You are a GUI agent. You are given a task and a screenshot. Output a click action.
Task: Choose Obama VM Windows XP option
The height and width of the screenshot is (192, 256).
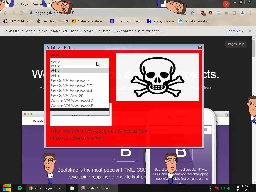tap(79, 106)
